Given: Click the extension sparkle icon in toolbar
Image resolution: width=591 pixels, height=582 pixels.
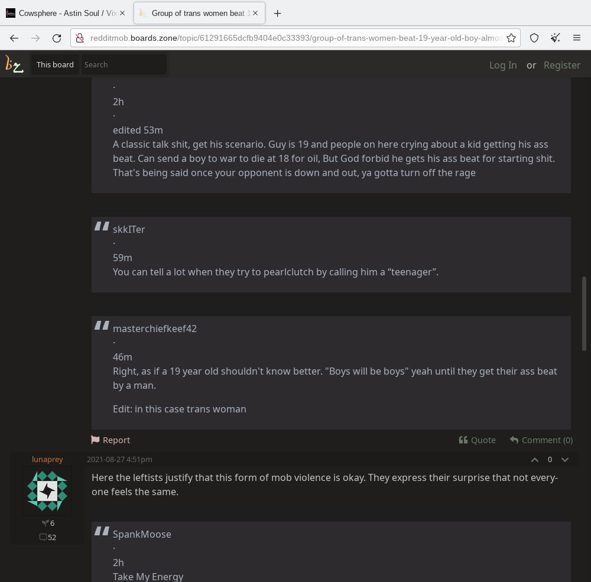Looking at the screenshot, I should point(555,38).
